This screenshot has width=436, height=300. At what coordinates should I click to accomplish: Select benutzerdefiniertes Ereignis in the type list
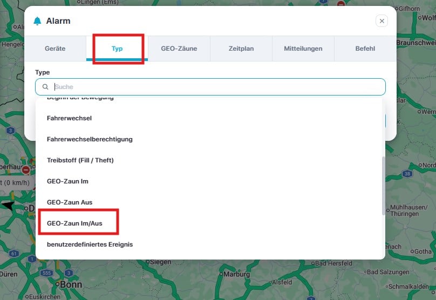(90, 244)
